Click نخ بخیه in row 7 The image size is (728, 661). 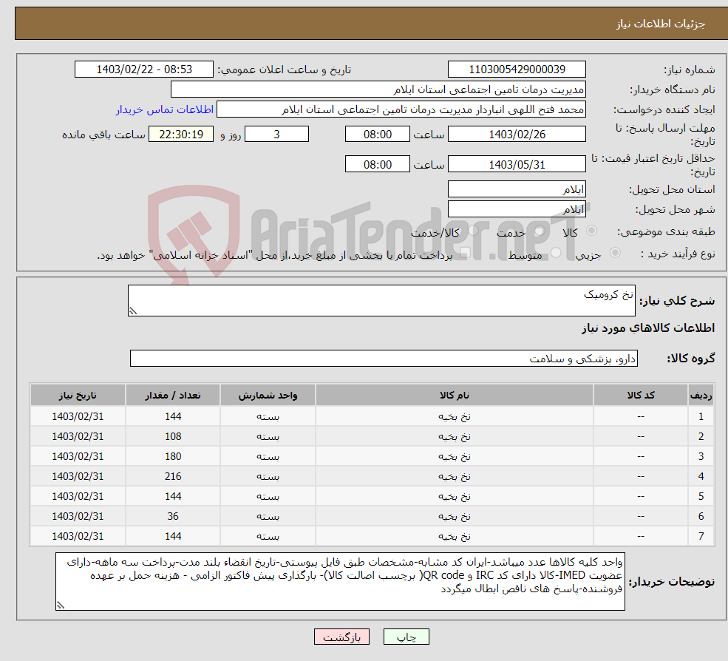[x=454, y=537]
